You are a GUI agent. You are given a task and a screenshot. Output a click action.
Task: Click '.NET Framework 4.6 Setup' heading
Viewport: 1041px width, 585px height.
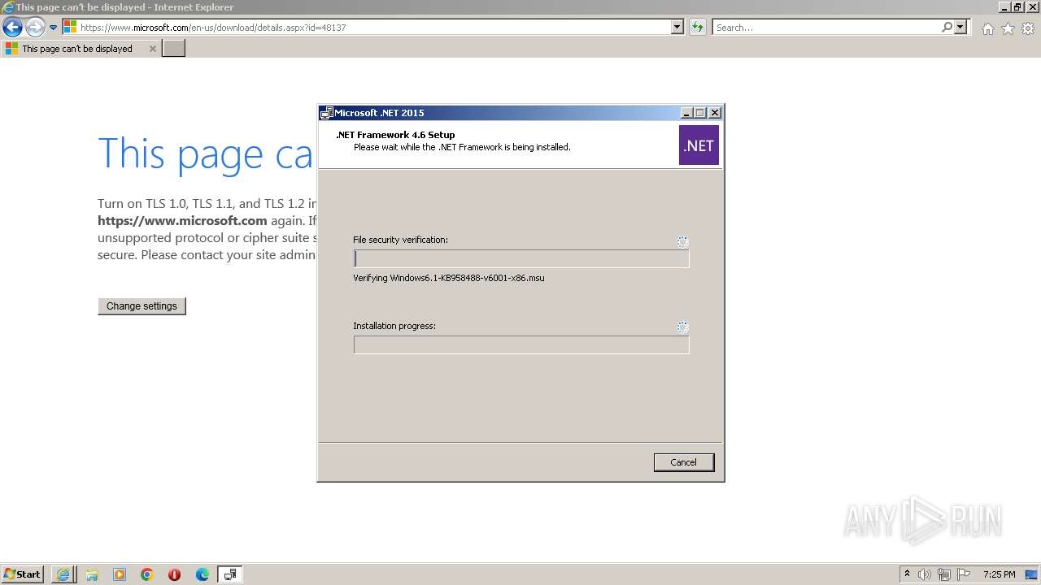pyautogui.click(x=395, y=135)
